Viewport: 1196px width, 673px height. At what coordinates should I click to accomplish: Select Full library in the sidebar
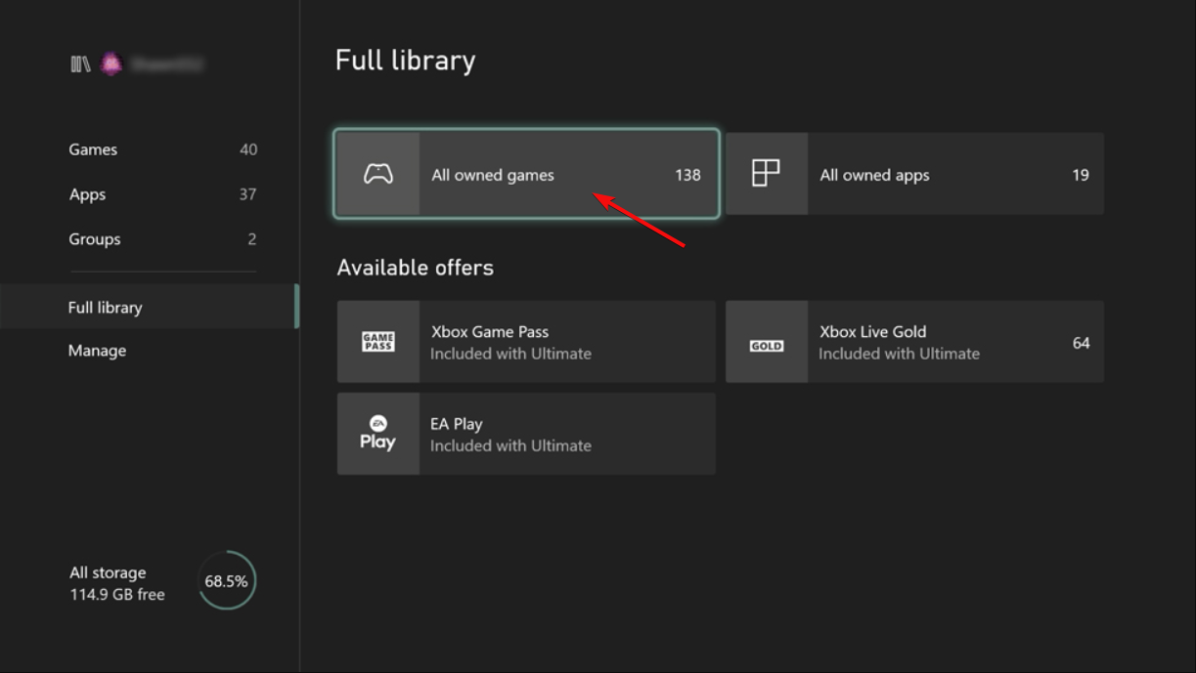[150, 307]
